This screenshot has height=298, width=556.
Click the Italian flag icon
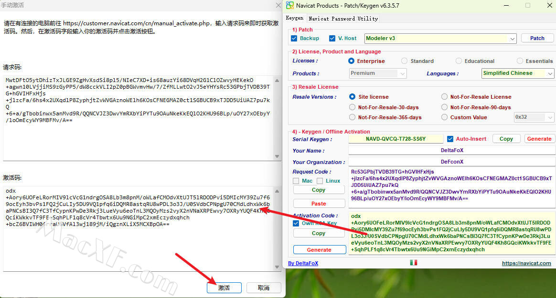(413, 263)
